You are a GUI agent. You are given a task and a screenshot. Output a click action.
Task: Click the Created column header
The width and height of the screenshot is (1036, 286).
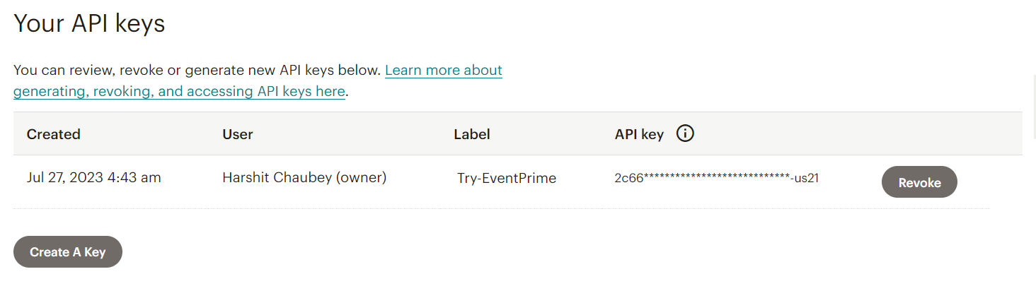(54, 134)
